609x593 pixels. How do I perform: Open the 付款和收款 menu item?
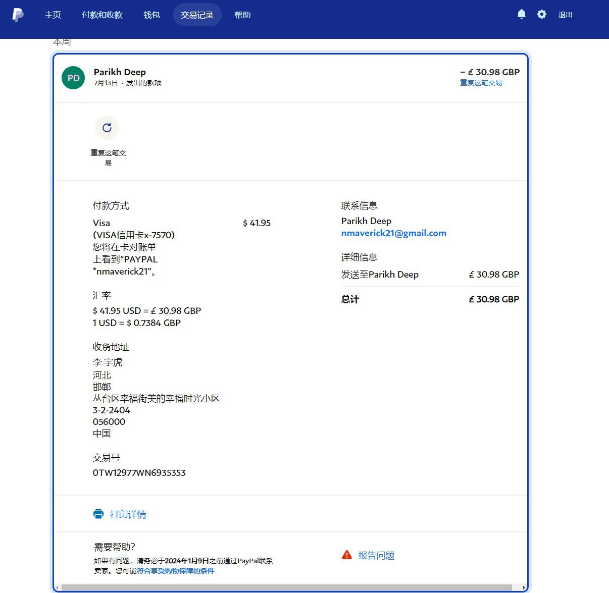pyautogui.click(x=102, y=15)
